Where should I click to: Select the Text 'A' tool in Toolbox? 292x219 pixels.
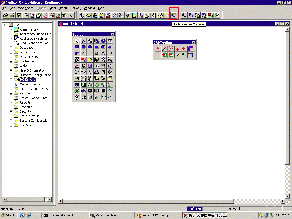tap(103, 53)
